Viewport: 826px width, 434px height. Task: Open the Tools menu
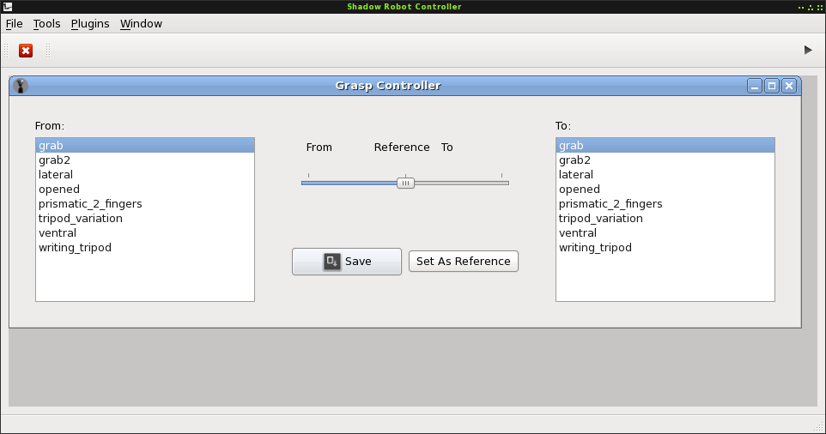click(x=46, y=24)
